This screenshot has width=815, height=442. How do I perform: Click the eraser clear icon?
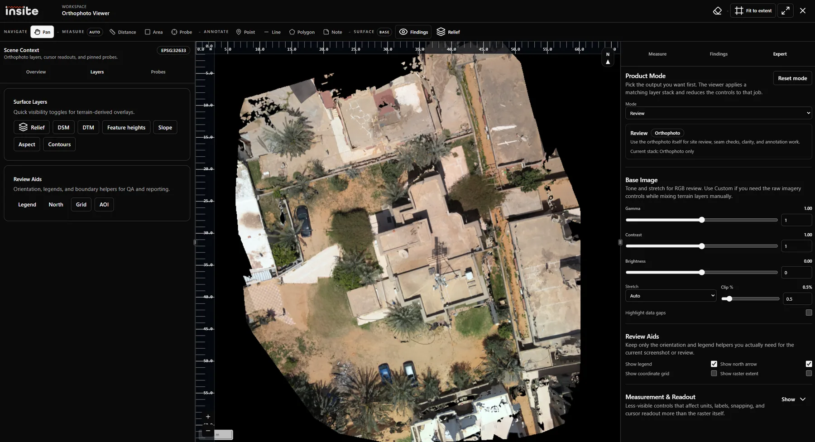pos(717,11)
